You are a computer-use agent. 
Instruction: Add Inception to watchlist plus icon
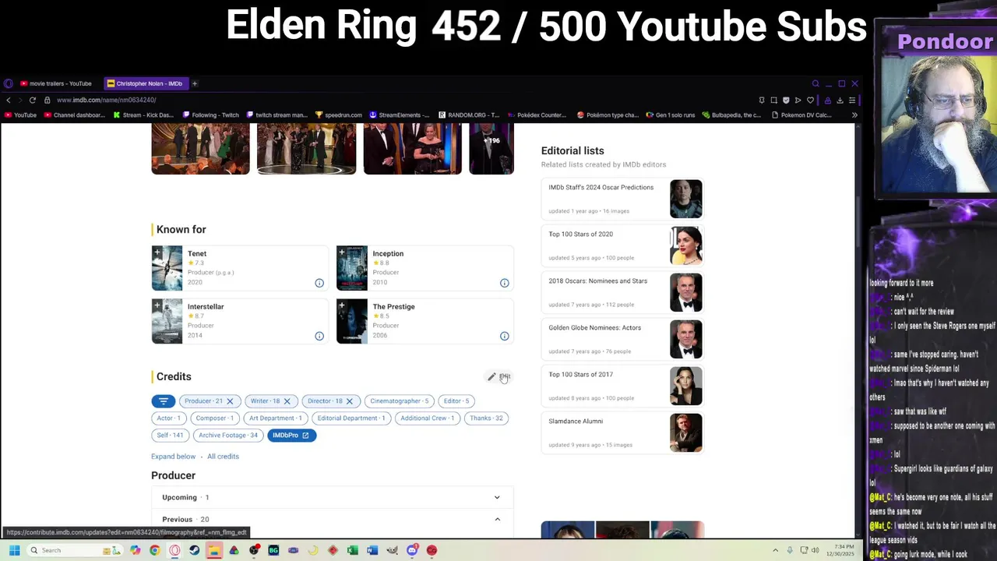pos(341,252)
